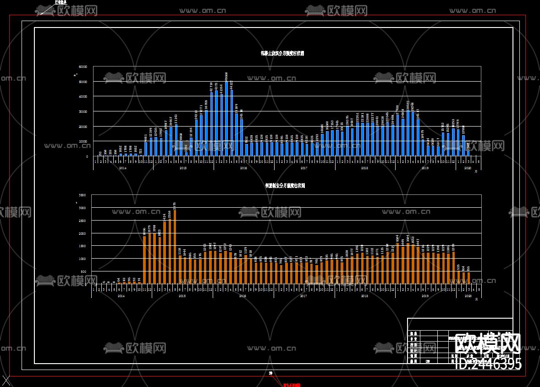
Task: Click the 500 y-axis label
Action: (83, 271)
